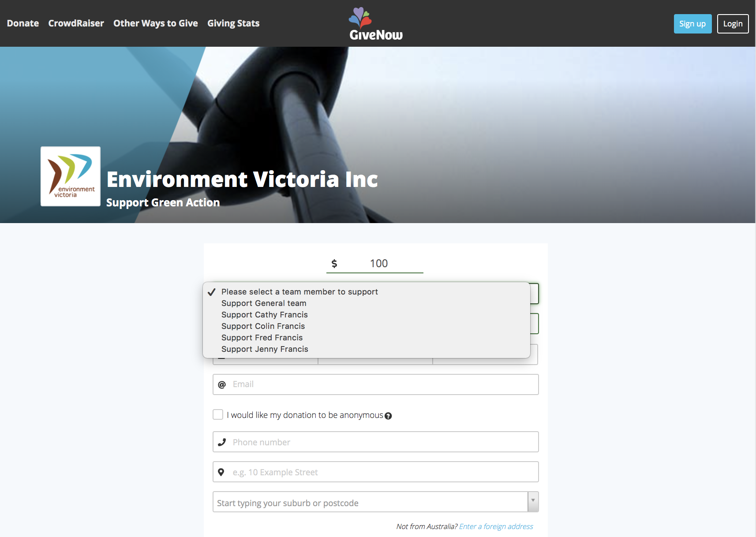Open the suburb dropdown arrow
This screenshot has width=756, height=537.
click(x=533, y=502)
